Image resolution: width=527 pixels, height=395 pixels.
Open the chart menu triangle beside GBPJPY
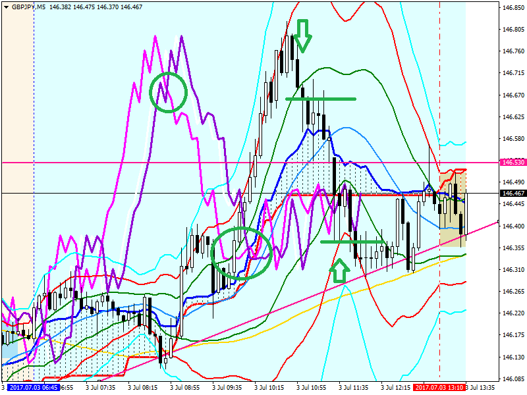tap(6, 7)
